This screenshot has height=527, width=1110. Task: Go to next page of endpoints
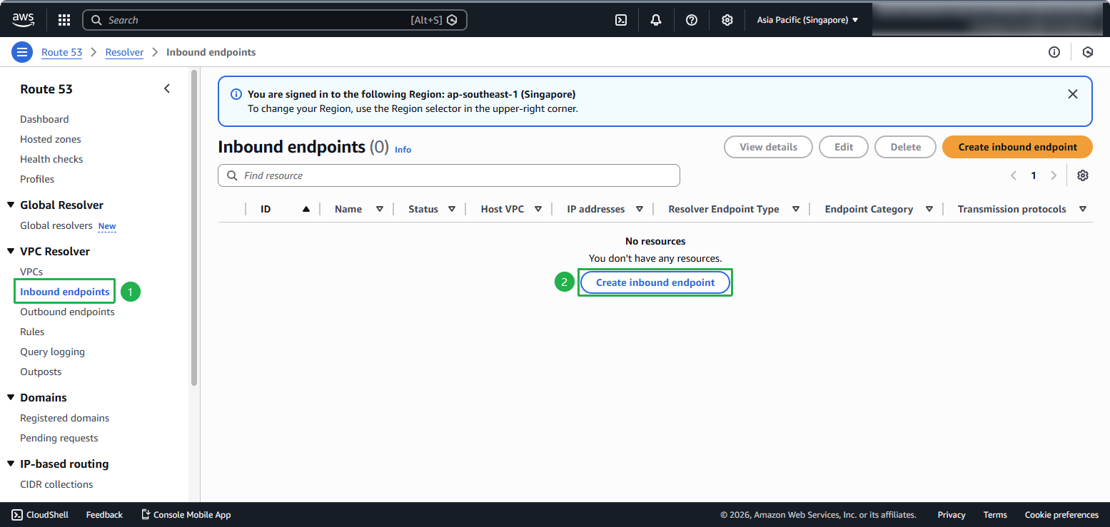(x=1054, y=175)
